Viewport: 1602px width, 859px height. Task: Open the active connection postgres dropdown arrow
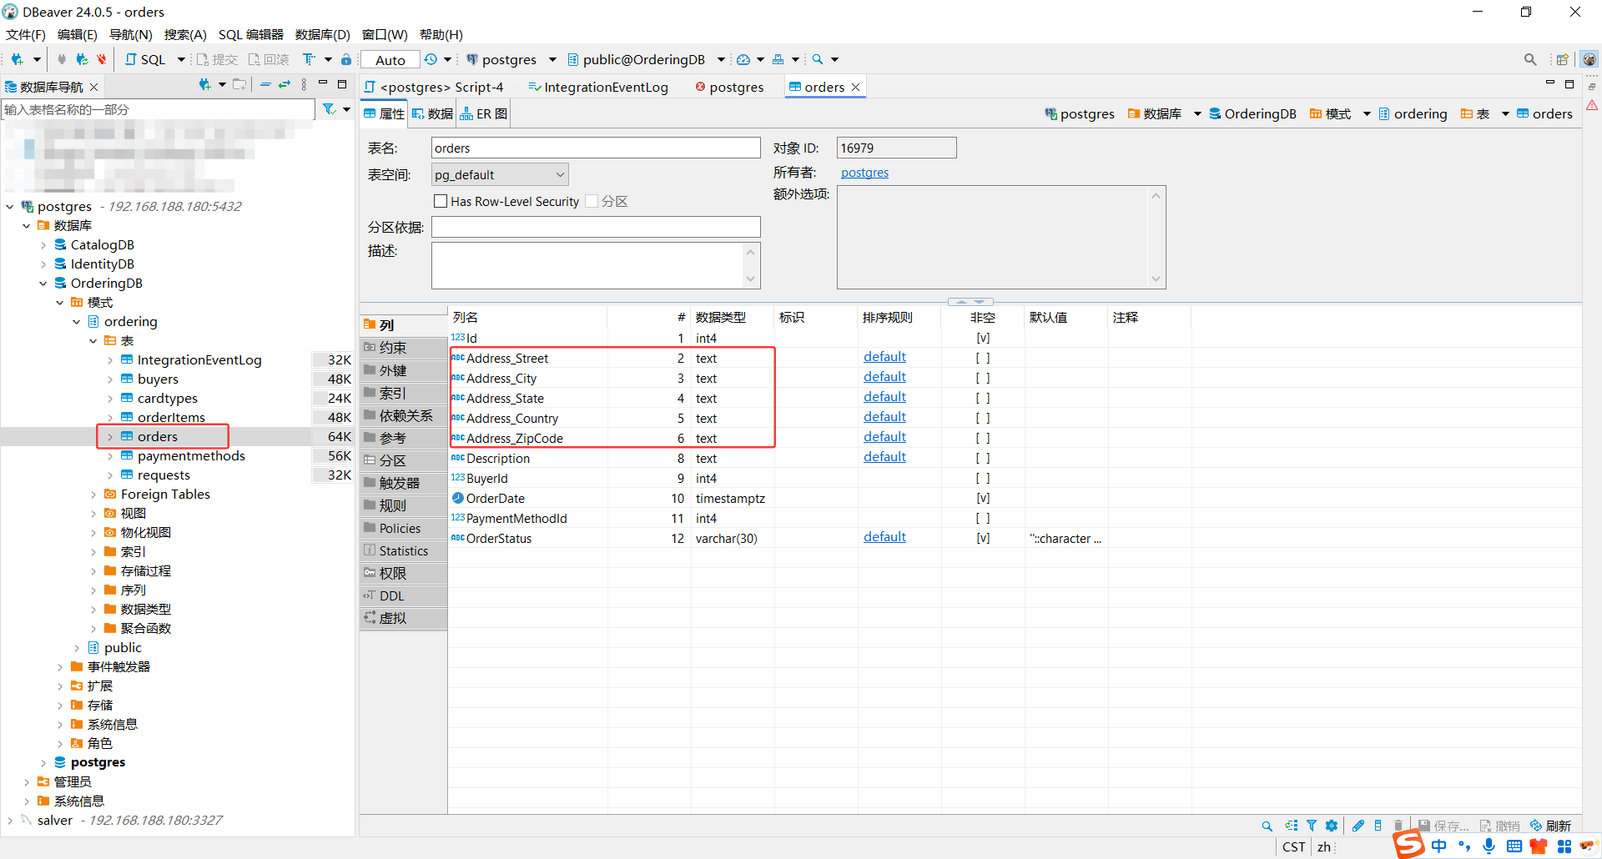pyautogui.click(x=552, y=59)
